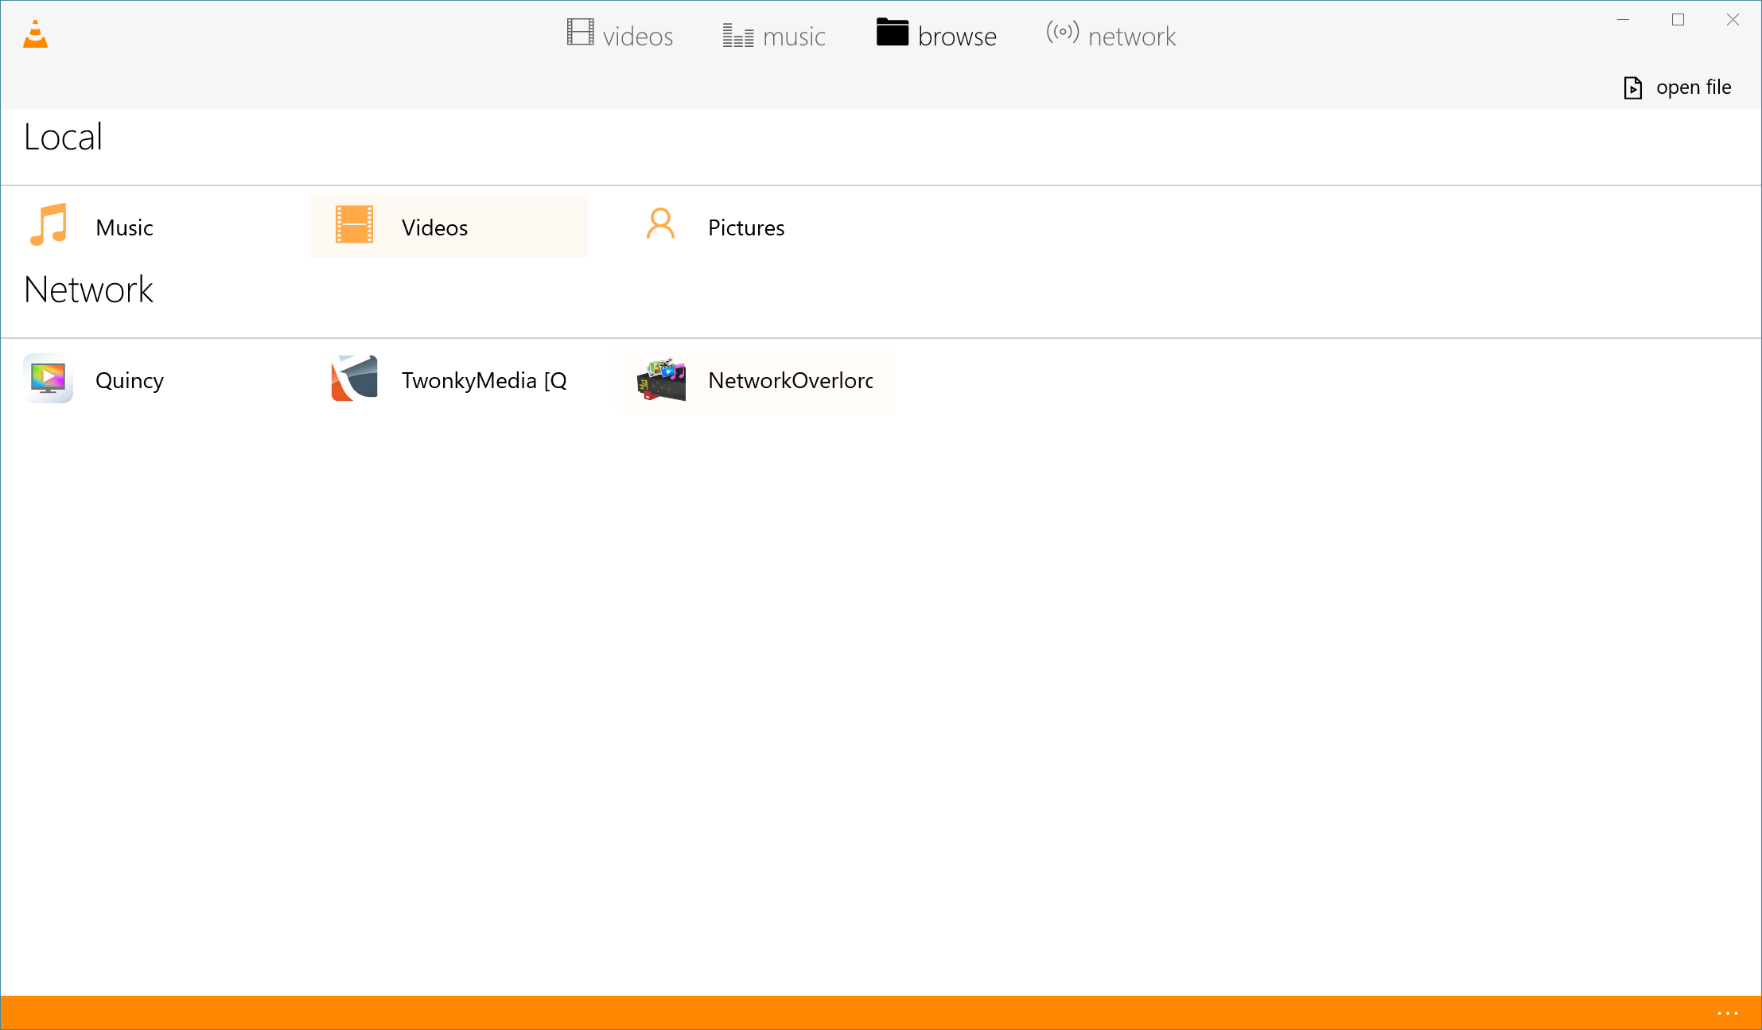This screenshot has width=1762, height=1030.
Task: Click the equalizer icon beside music
Action: [x=737, y=35]
